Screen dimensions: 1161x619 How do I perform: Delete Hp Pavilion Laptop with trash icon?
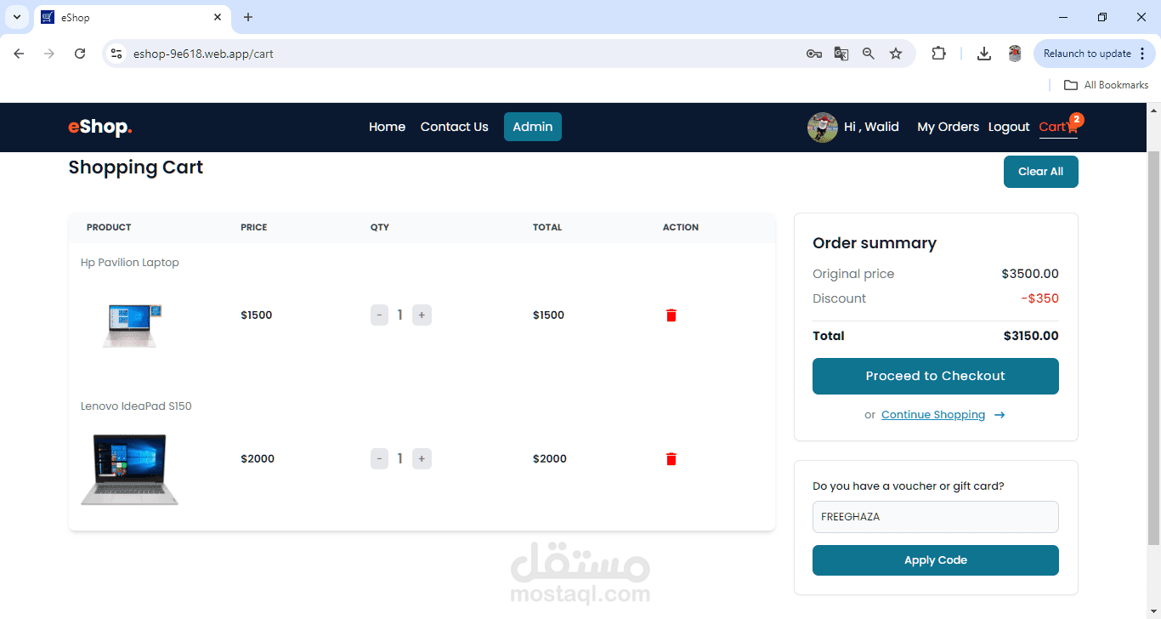(x=671, y=315)
